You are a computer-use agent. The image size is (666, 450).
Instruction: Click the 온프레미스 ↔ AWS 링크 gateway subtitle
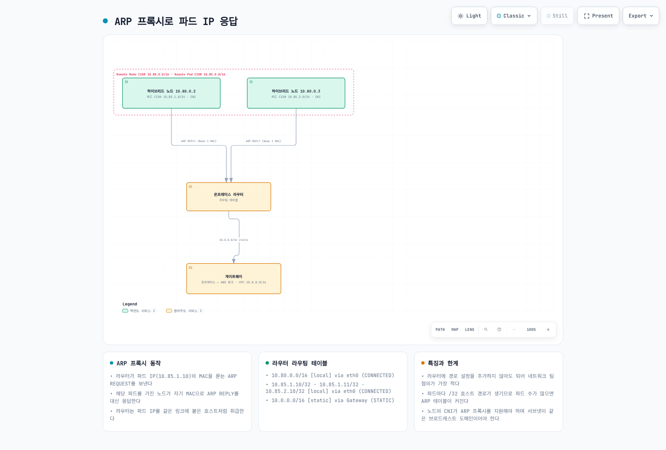point(234,282)
